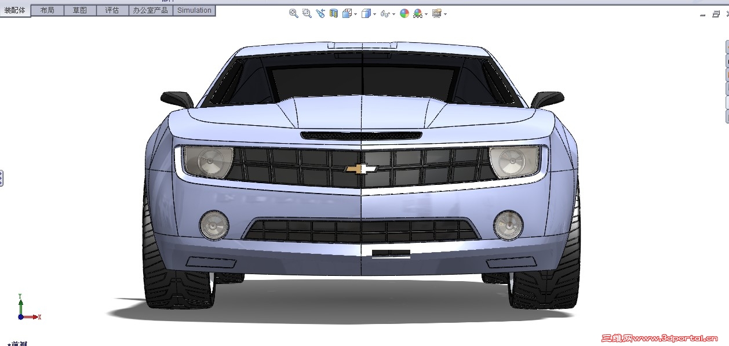Select the Simulation tab
729x346 pixels.
tap(195, 10)
